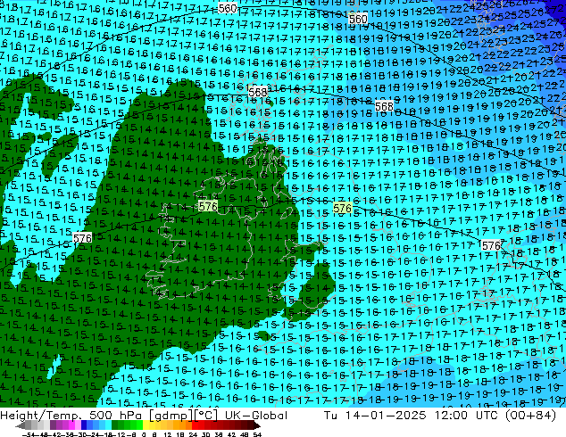This screenshot has width=566, height=437.
Task: Click the westernmost 560 contour label
Action: click(228, 8)
